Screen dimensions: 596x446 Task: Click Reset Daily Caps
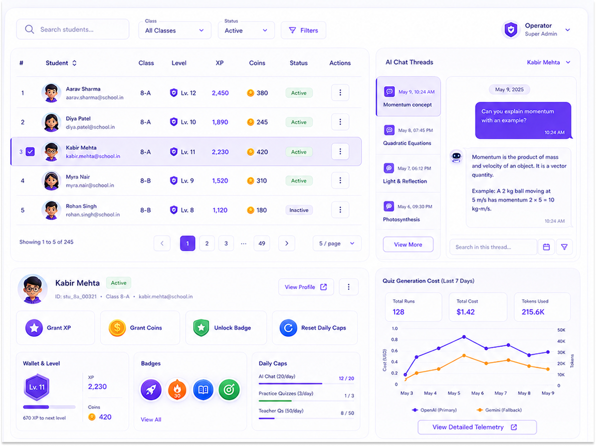(x=315, y=328)
